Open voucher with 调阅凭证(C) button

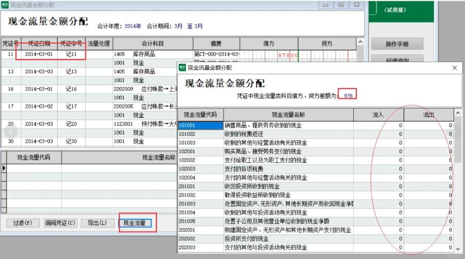(x=60, y=223)
